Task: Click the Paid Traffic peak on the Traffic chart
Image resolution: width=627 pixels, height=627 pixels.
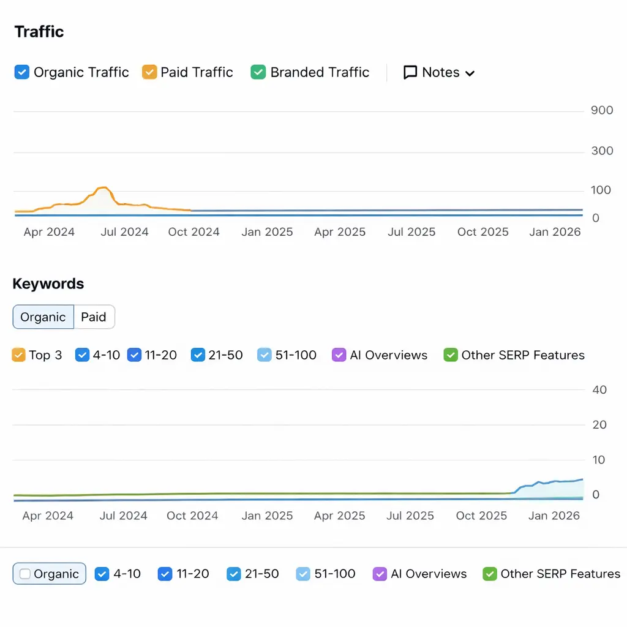Action: pos(104,189)
